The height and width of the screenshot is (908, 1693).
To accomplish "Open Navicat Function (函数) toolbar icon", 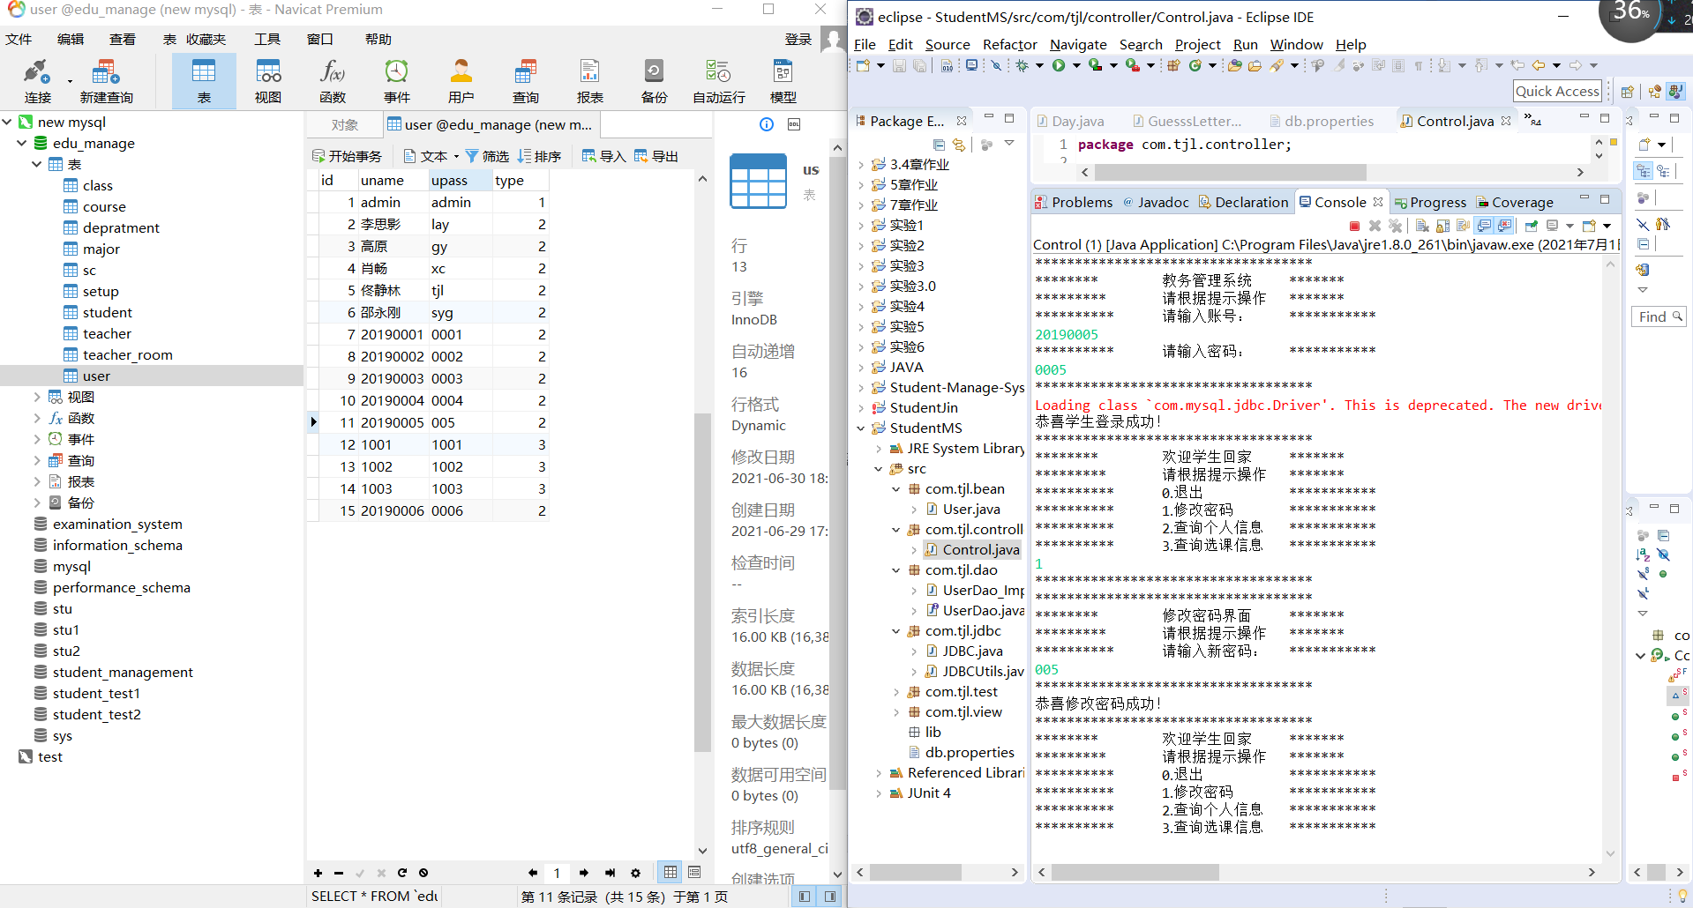I will pos(333,80).
